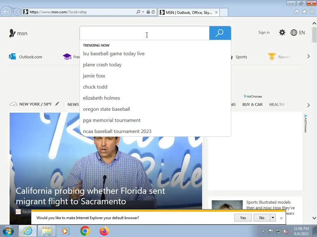This screenshot has height=237, width=317.
Task: Open a new blank tab
Action: [224, 12]
